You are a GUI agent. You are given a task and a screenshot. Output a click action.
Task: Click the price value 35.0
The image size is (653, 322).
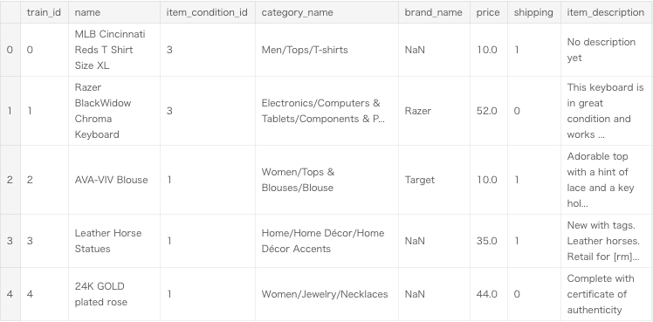tap(489, 241)
